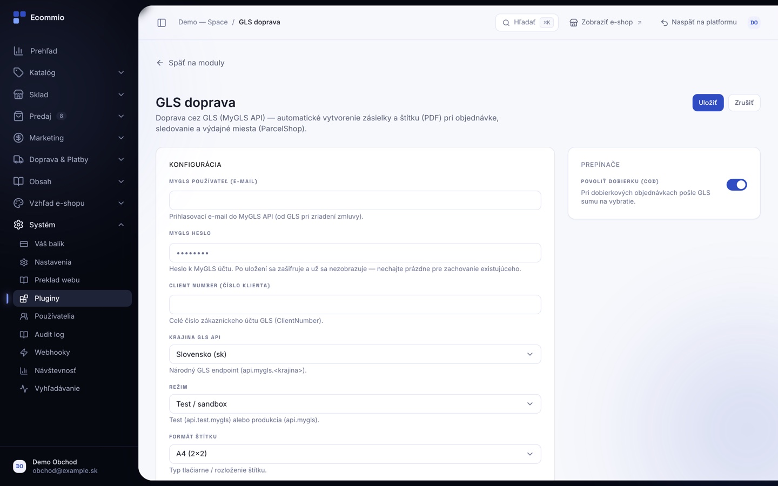Open the Formát štítku A4 dropdown
This screenshot has height=486, width=778.
(355, 454)
